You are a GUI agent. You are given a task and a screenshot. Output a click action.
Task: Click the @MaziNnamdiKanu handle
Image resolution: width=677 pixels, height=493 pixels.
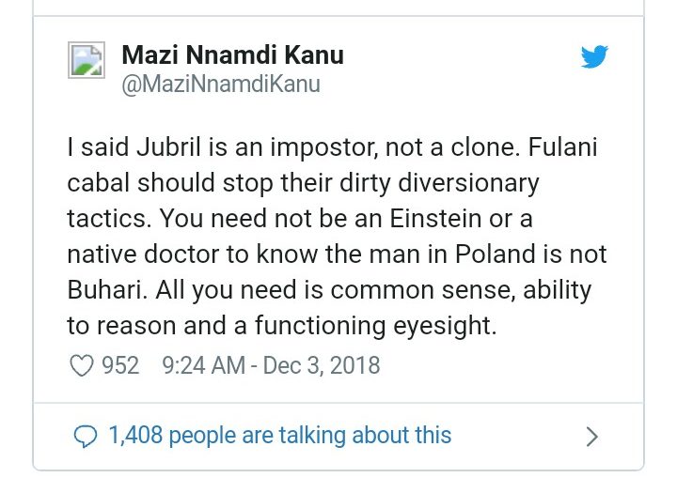pos(221,85)
